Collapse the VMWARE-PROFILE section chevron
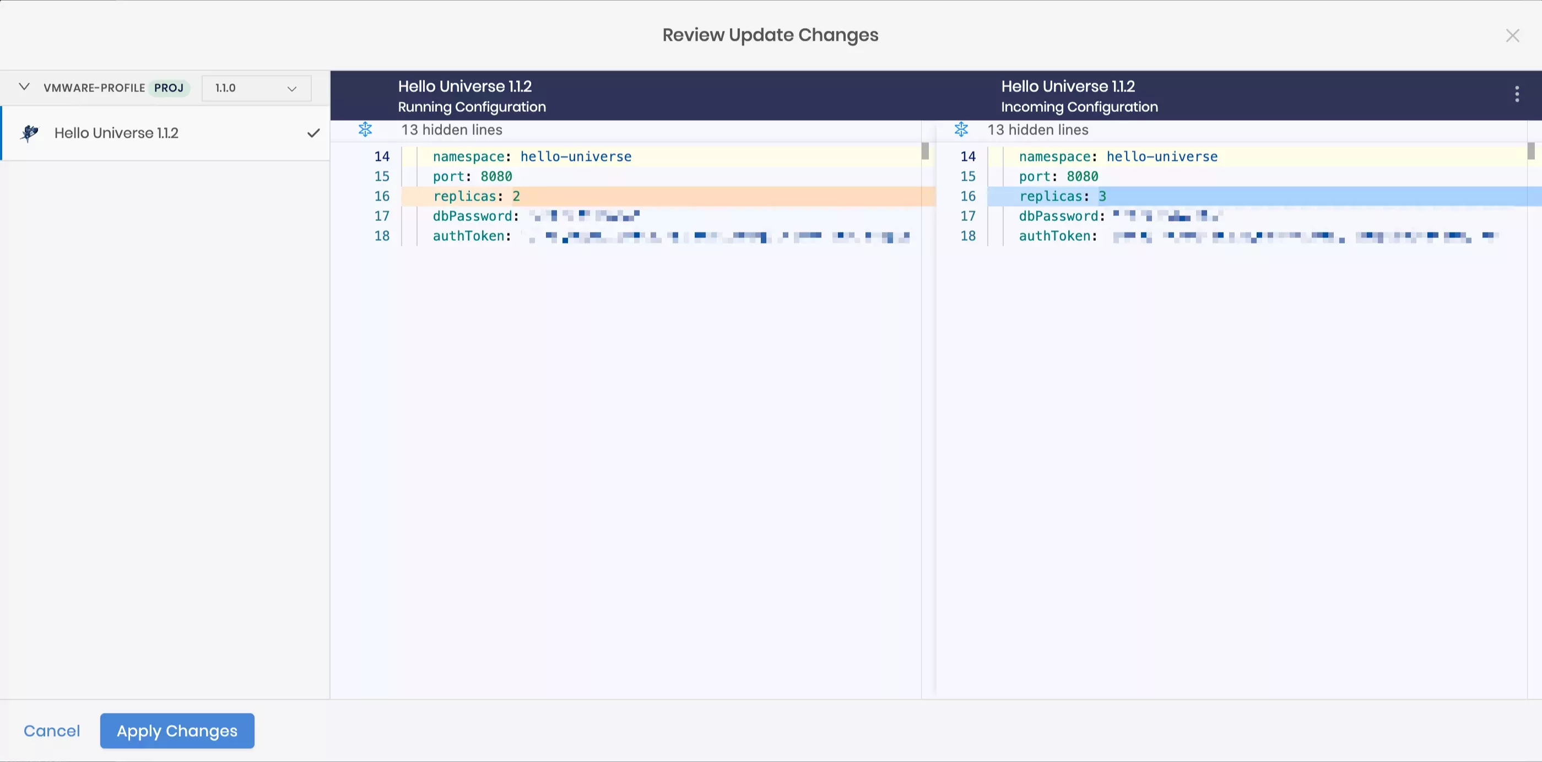The image size is (1542, 762). pyautogui.click(x=24, y=88)
